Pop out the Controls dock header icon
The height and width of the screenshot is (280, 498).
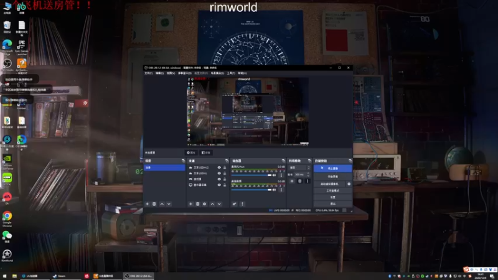pyautogui.click(x=350, y=161)
